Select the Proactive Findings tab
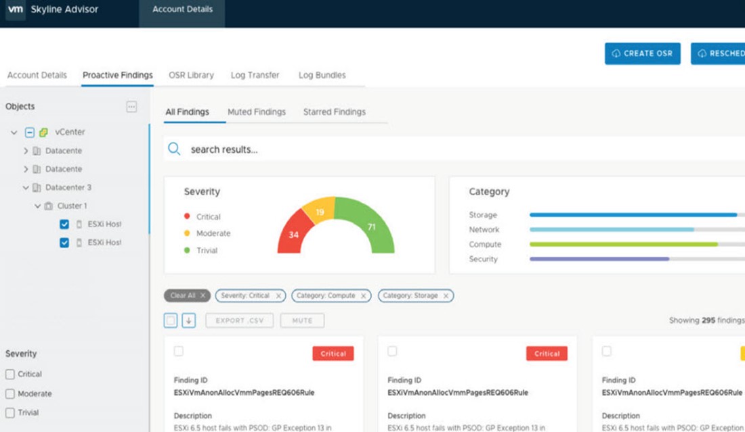Image resolution: width=745 pixels, height=432 pixels. point(117,76)
